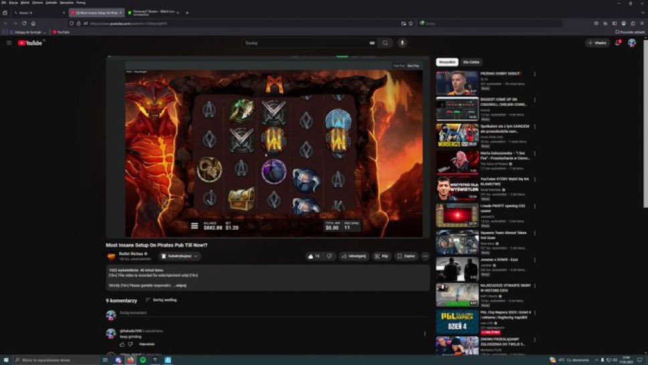Open the PRZEMO DOBRY DEBIUT video thumbnail

(457, 82)
